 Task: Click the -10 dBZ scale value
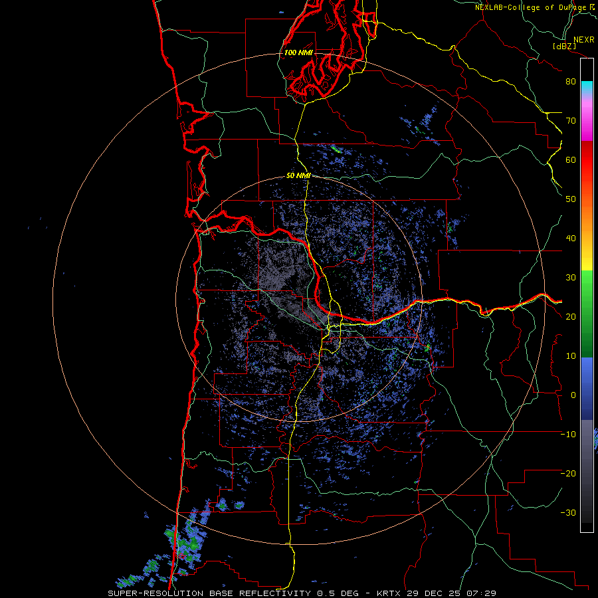pos(568,435)
